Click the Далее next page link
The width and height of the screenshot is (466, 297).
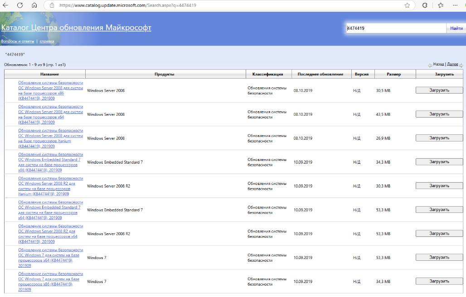click(452, 64)
